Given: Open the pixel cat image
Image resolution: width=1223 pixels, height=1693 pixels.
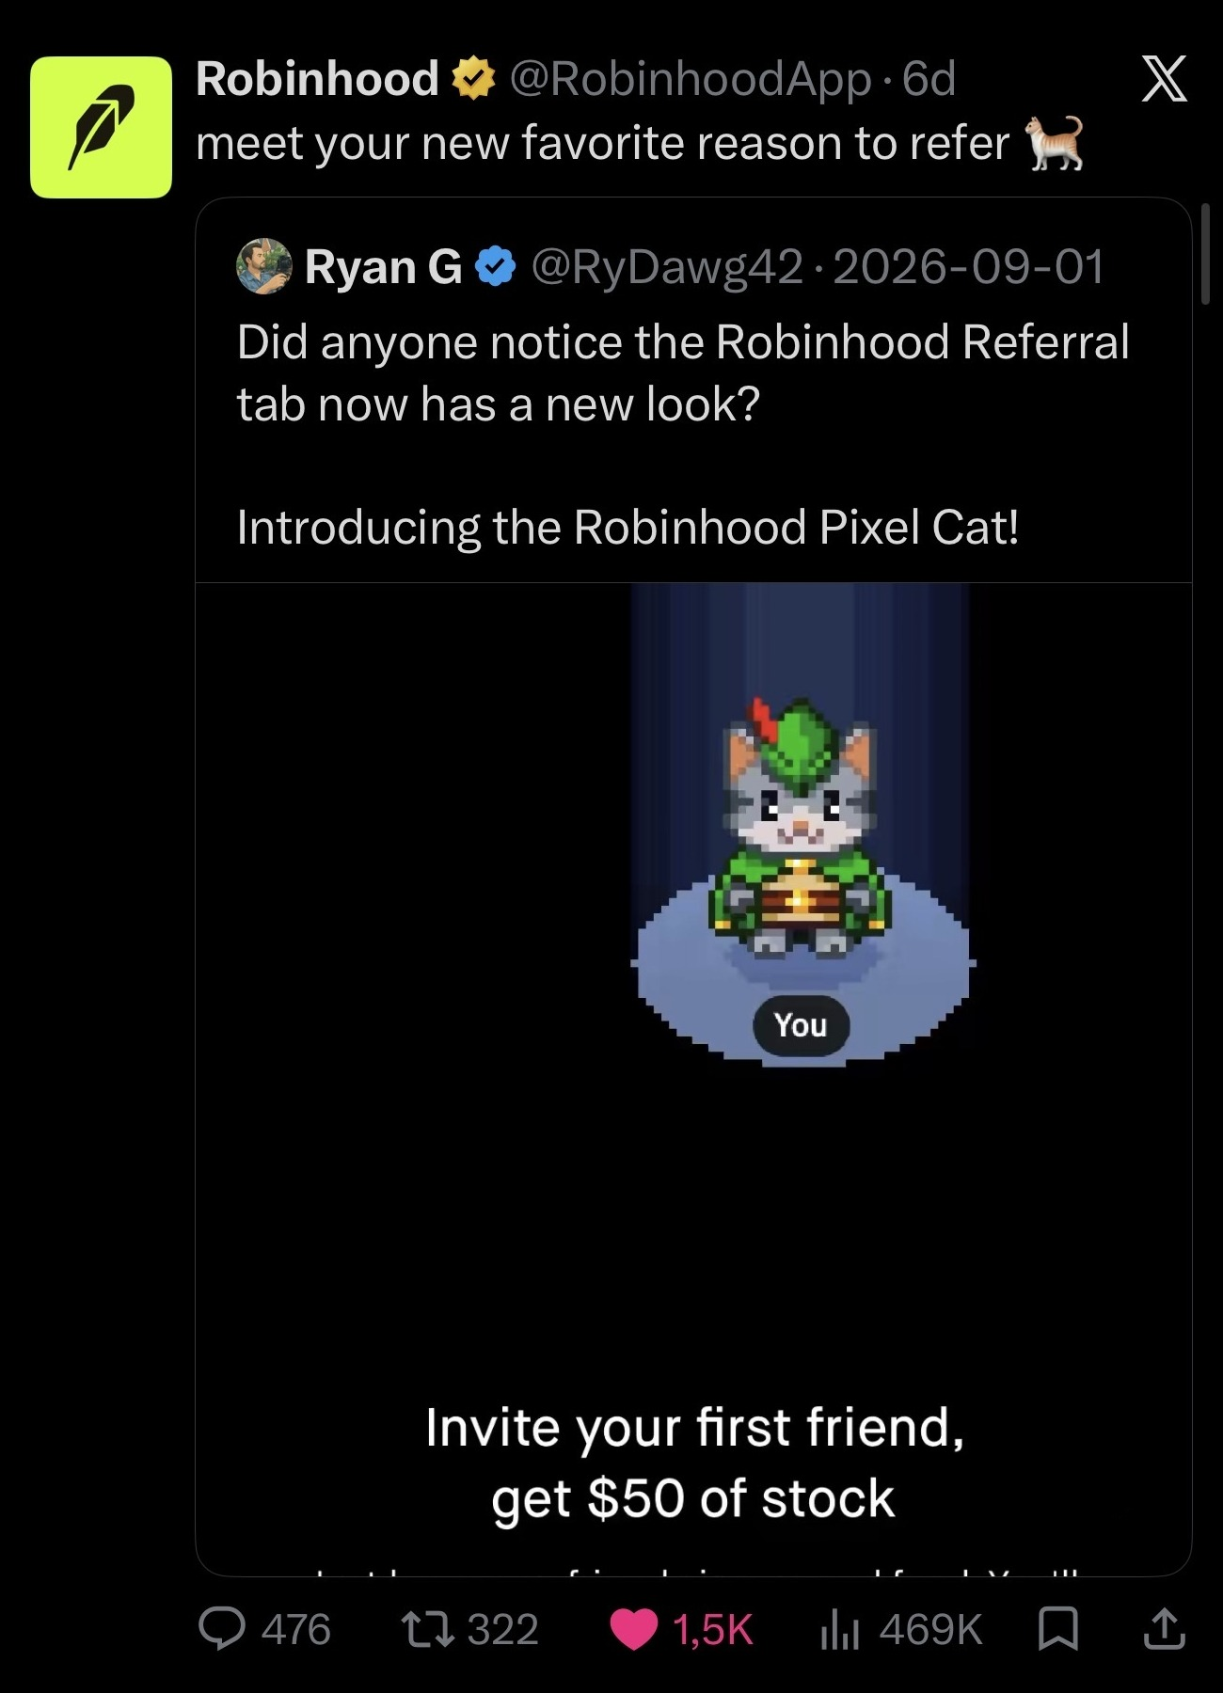Looking at the screenshot, I should 802,828.
